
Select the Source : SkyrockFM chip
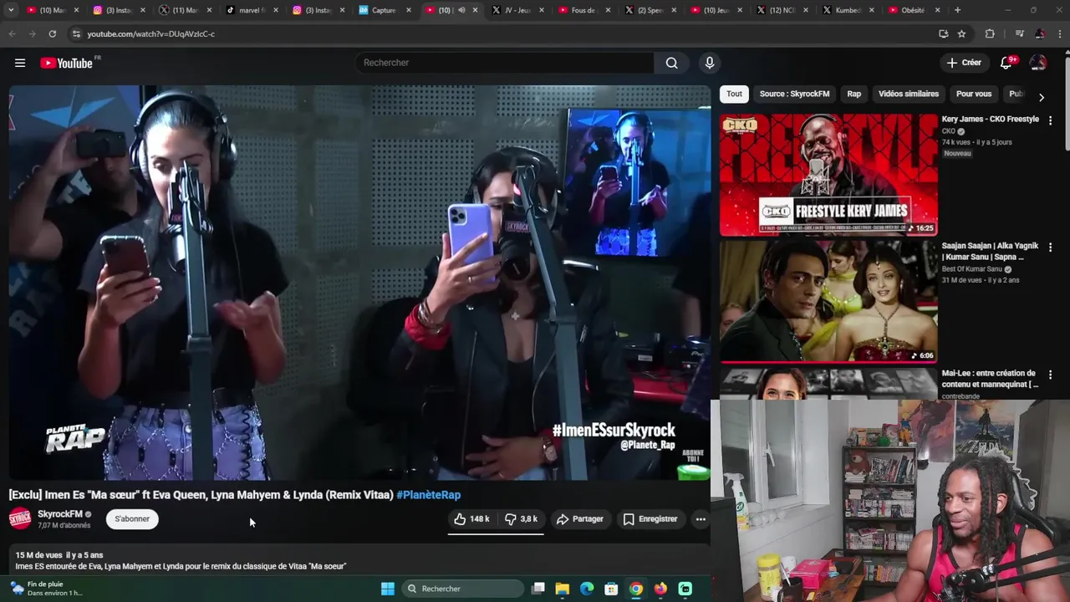(x=794, y=94)
